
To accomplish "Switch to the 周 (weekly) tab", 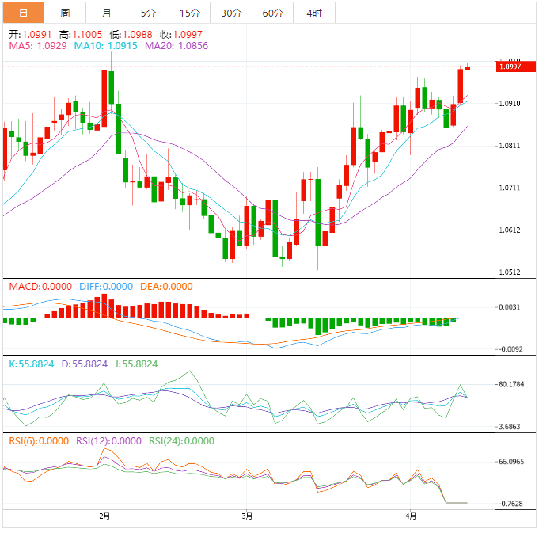I will pos(65,13).
